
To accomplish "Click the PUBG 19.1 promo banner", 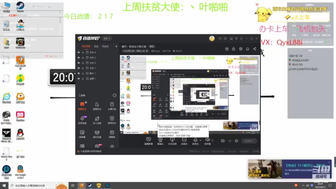I will (x=290, y=169).
